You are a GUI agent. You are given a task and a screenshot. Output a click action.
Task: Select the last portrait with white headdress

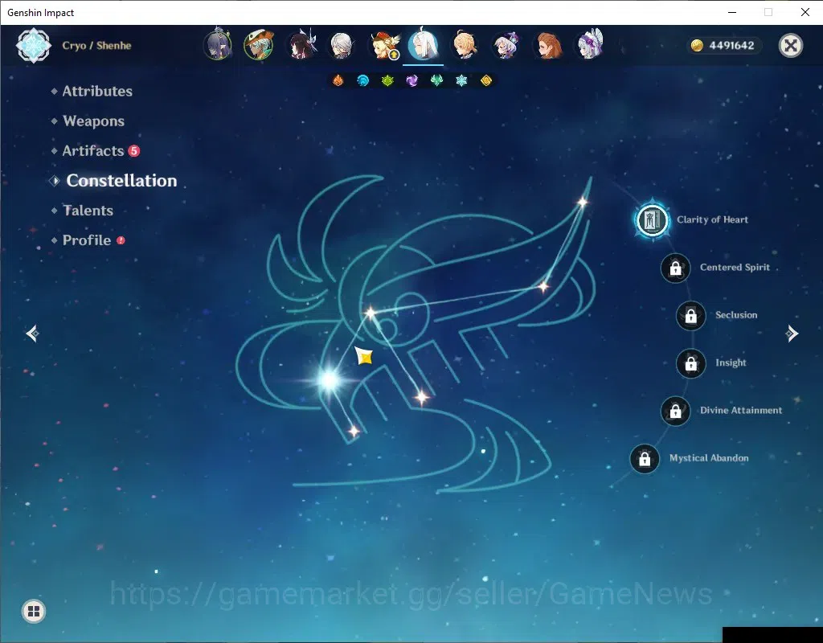(x=590, y=45)
